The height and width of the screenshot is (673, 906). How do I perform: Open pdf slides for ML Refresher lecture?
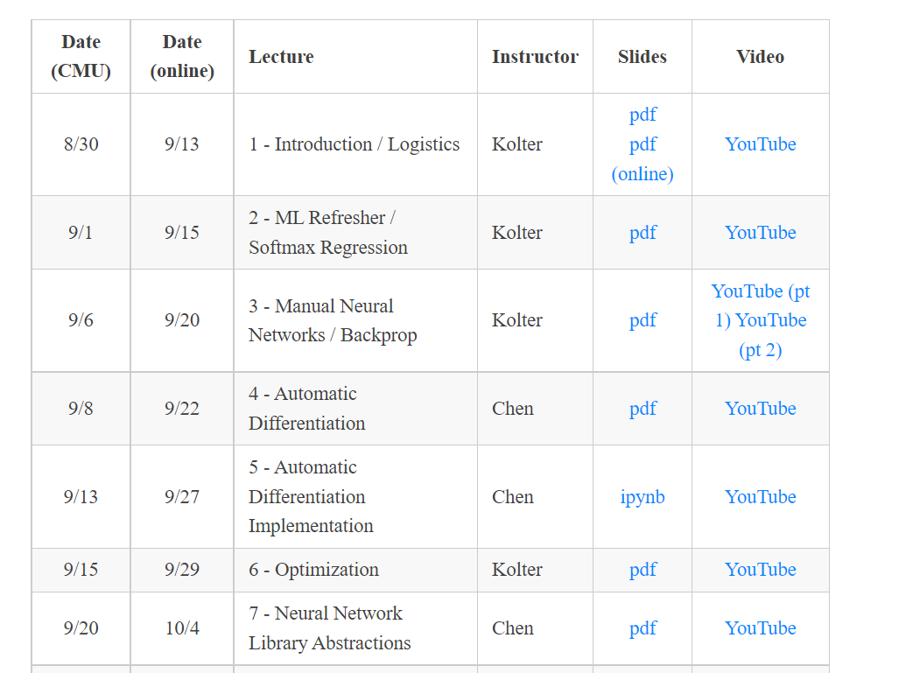tap(643, 233)
